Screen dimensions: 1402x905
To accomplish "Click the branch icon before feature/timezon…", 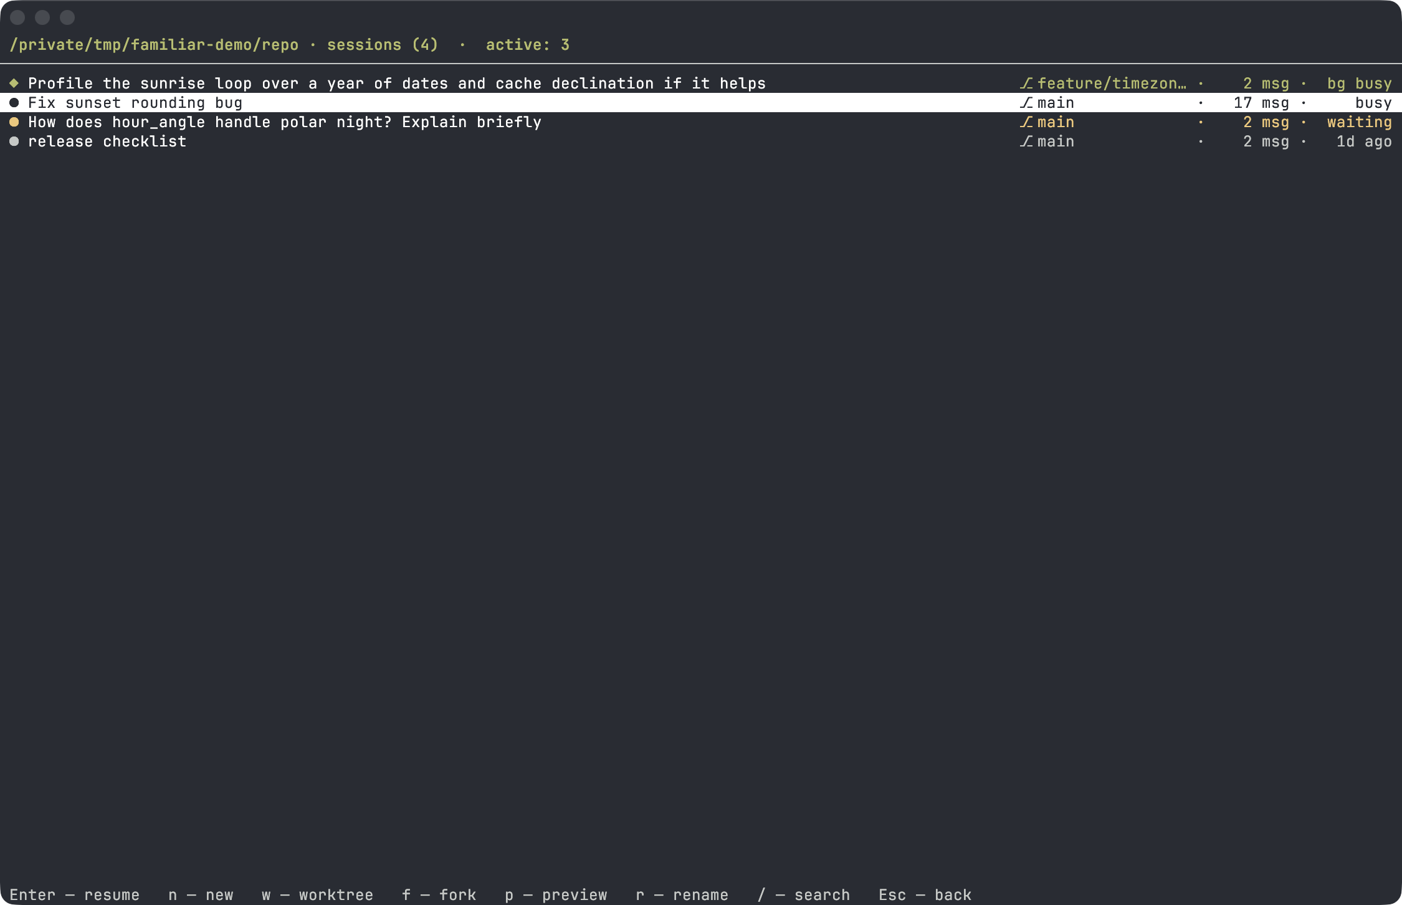I will tap(1026, 84).
